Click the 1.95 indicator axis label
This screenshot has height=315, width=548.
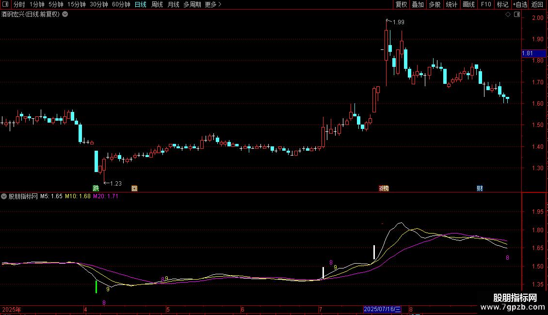[x=537, y=212]
